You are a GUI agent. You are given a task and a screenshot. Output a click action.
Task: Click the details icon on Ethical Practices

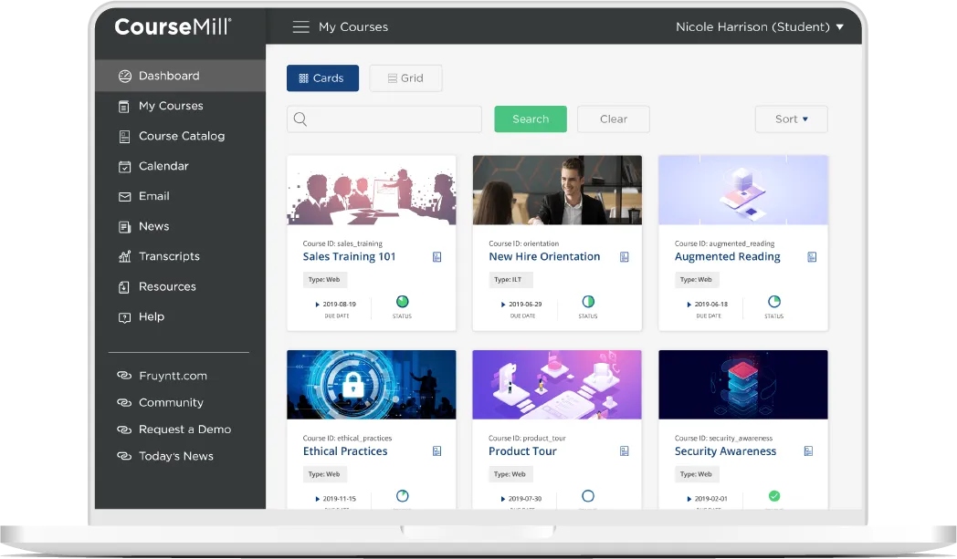tap(437, 451)
